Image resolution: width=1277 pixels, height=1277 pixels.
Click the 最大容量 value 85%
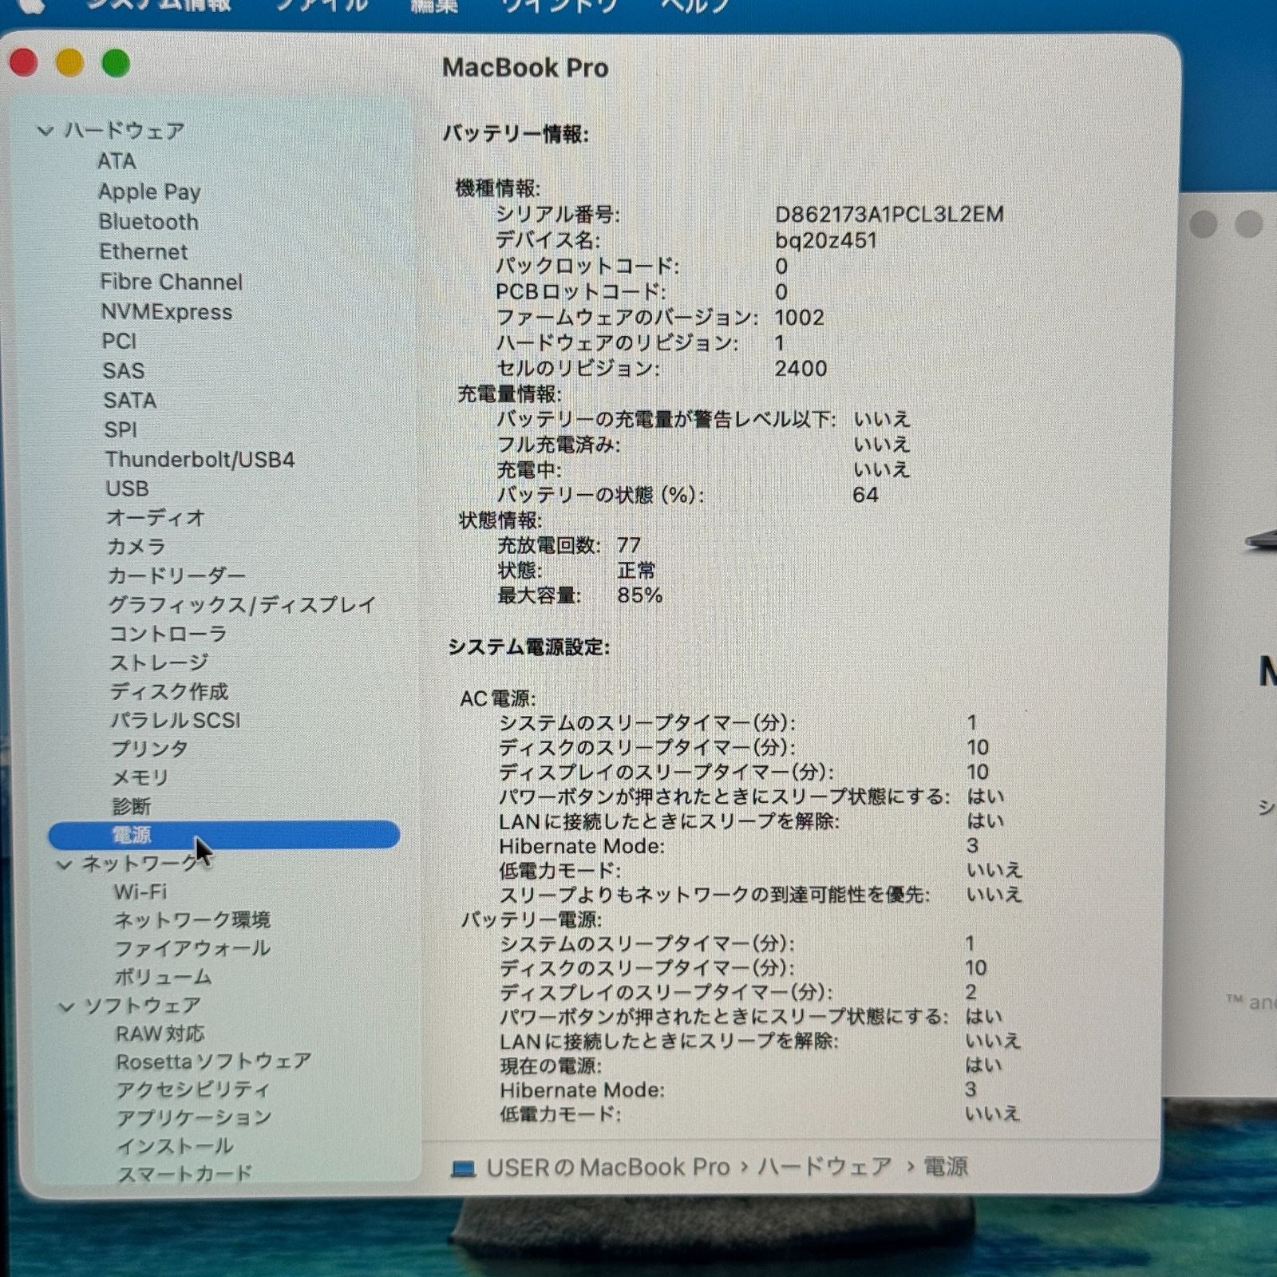[639, 595]
